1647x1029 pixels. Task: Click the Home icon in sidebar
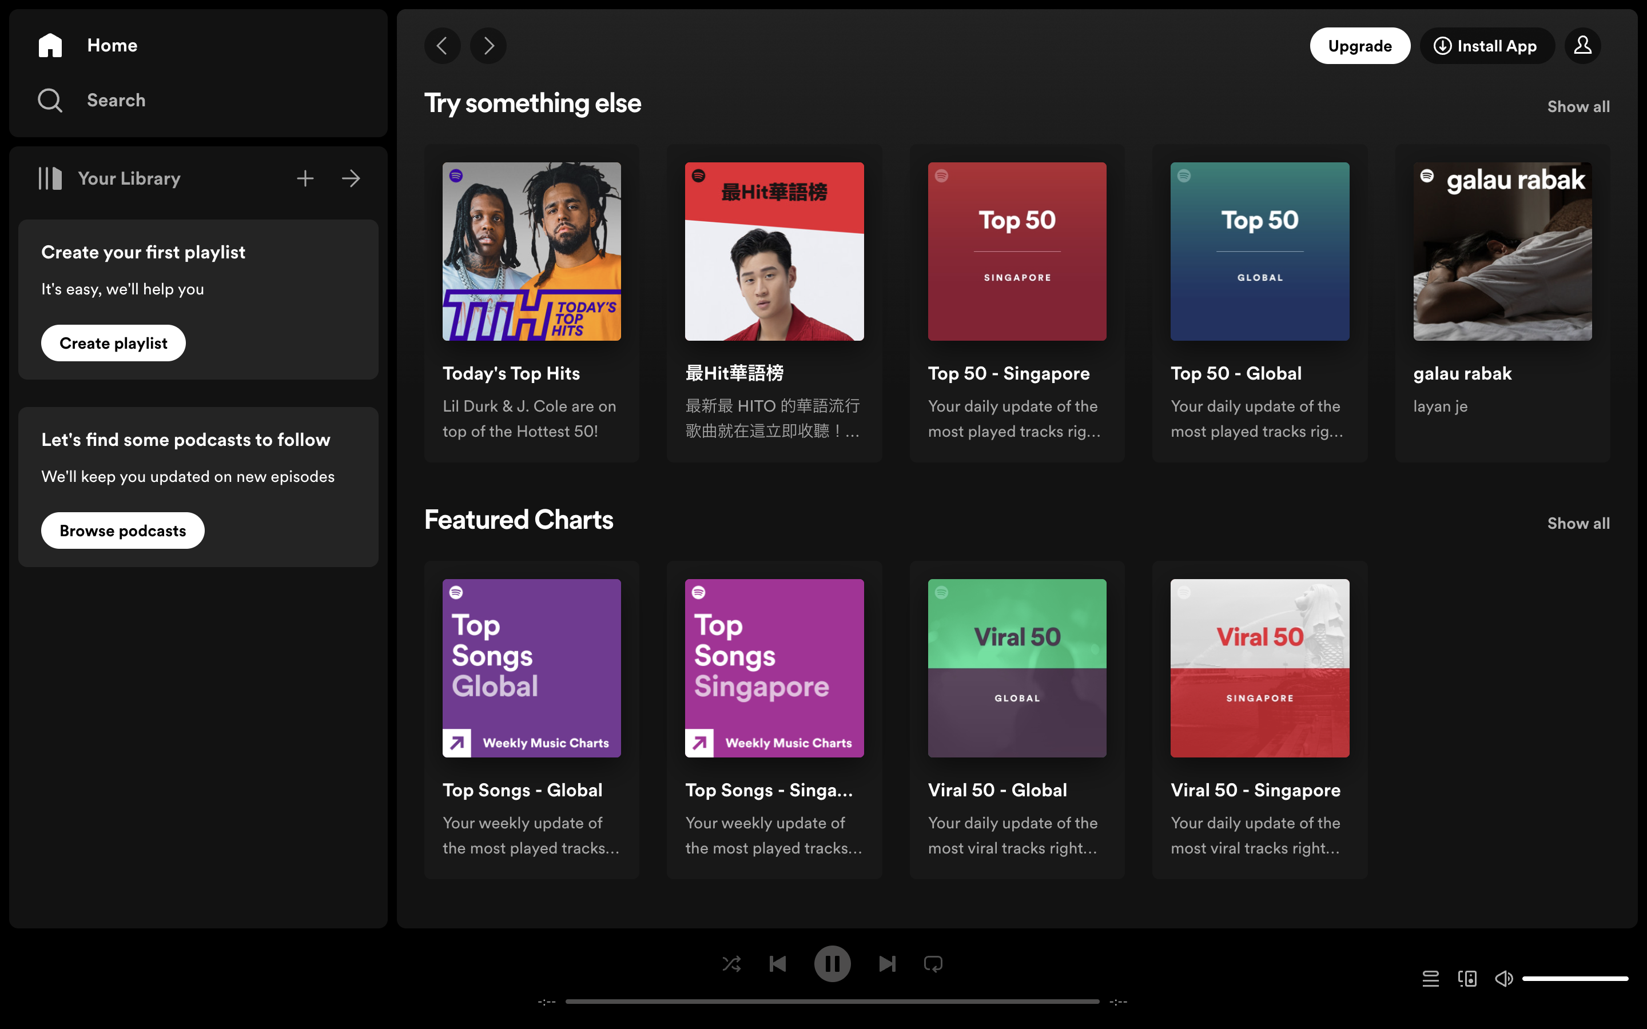50,46
